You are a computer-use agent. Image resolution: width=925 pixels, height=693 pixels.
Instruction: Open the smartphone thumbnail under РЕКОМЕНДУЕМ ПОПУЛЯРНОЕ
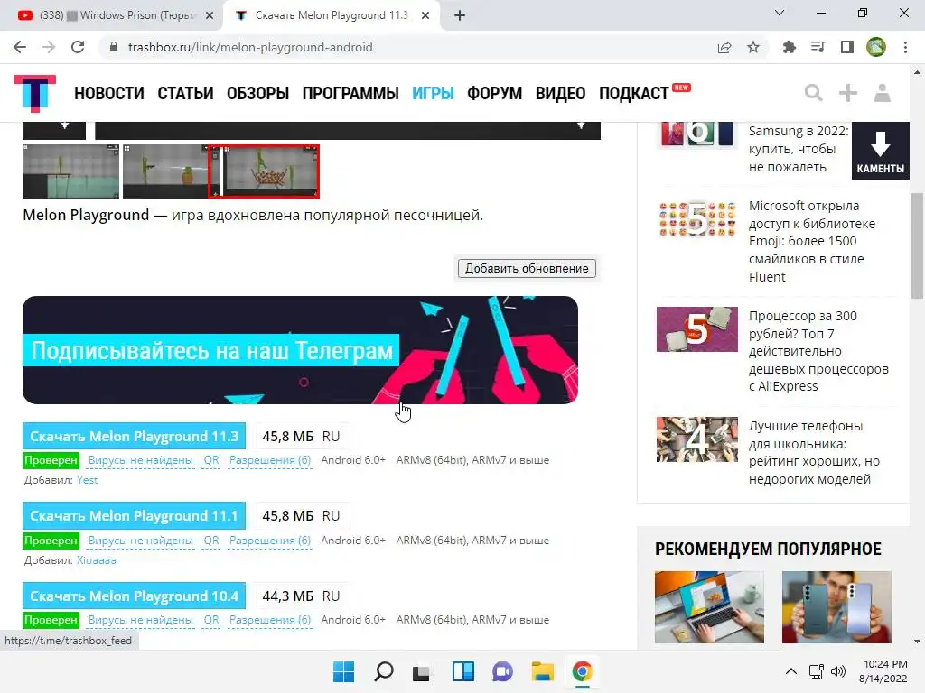click(836, 607)
